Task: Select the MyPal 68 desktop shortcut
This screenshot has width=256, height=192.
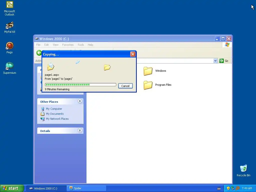Action: (x=9, y=27)
